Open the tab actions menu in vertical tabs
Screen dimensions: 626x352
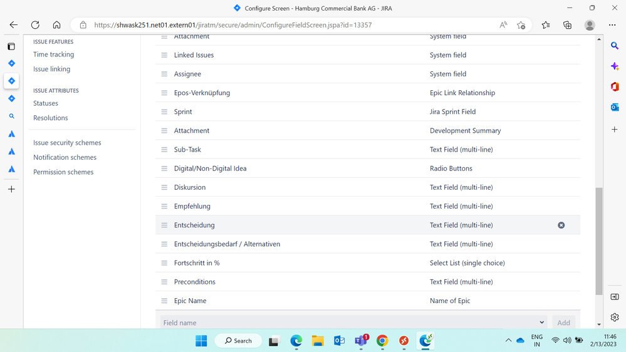point(11,46)
